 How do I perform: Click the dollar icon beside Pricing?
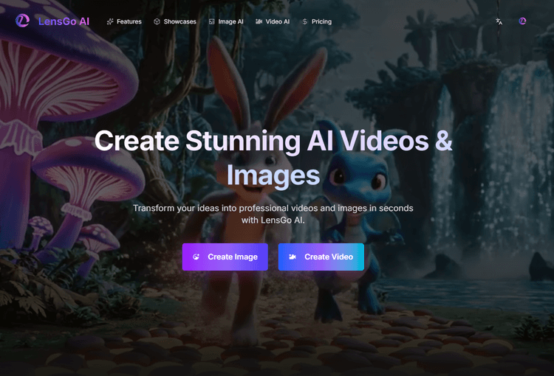pyautogui.click(x=304, y=22)
